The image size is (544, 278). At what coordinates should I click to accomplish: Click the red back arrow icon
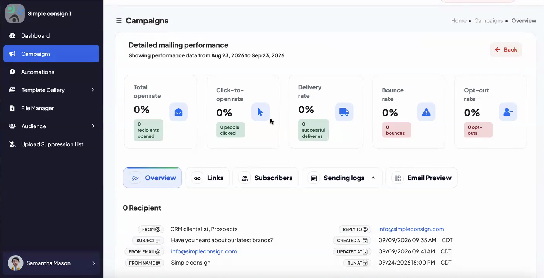[x=497, y=50]
